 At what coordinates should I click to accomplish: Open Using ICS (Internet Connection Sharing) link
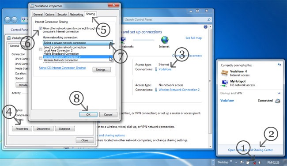[62, 68]
